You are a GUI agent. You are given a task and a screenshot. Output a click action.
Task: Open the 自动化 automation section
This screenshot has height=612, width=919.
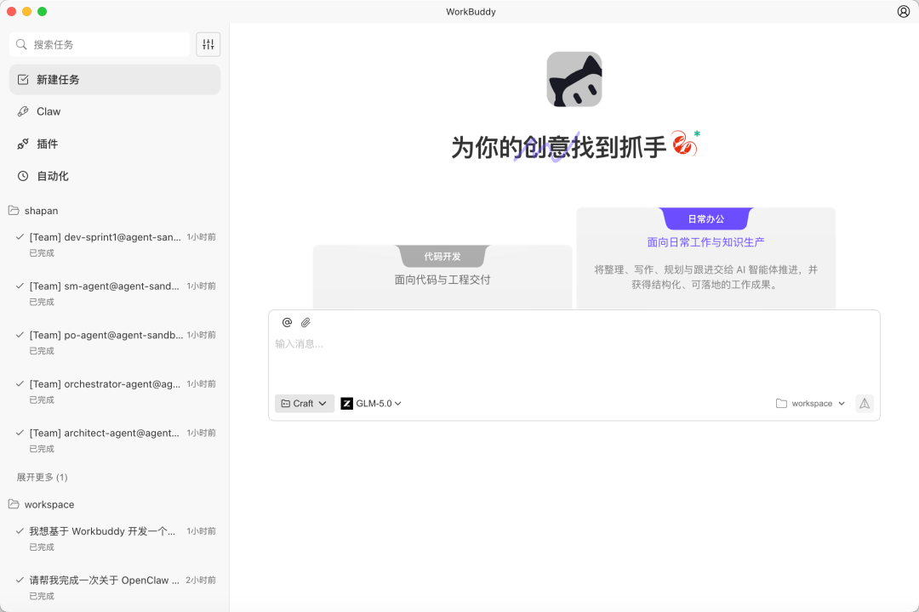(51, 176)
